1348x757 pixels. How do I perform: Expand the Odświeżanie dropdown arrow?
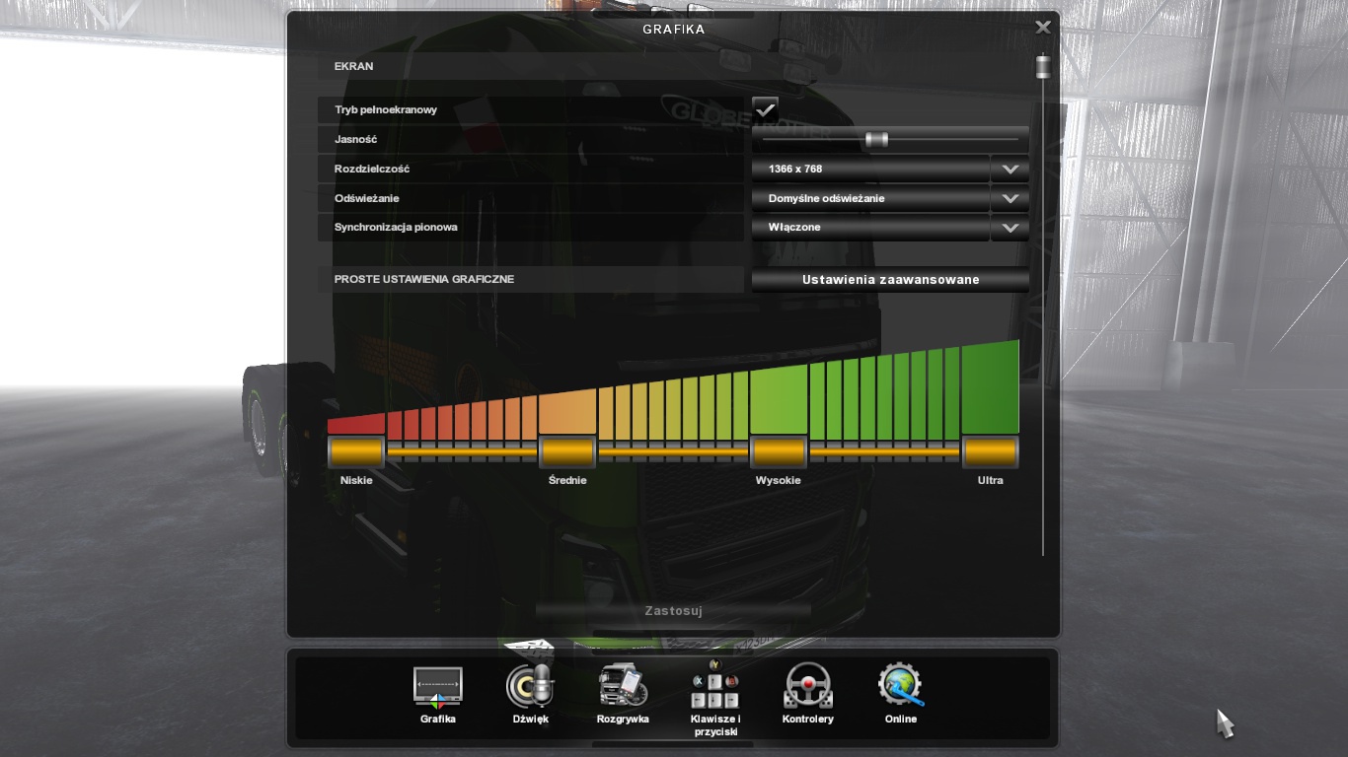(1010, 198)
